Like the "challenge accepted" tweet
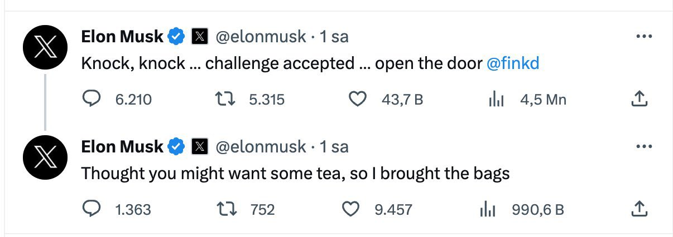673x237 pixels. click(357, 100)
